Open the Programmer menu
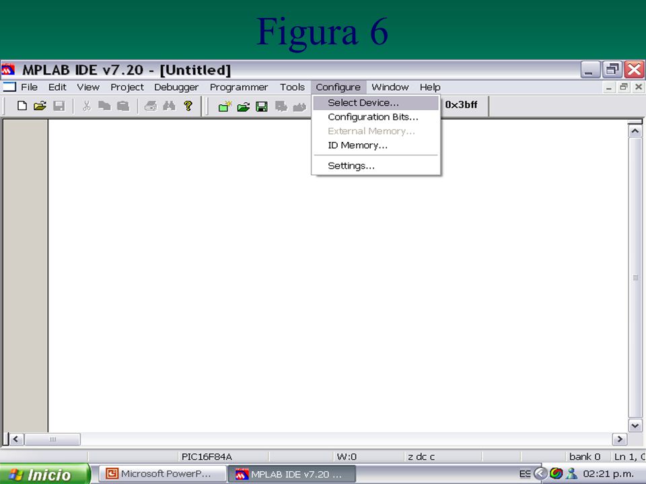 coord(239,87)
